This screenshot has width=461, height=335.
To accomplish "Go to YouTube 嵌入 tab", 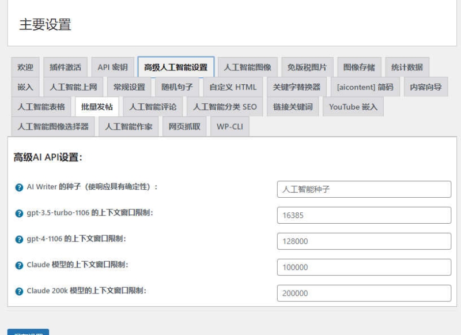I will (x=353, y=107).
